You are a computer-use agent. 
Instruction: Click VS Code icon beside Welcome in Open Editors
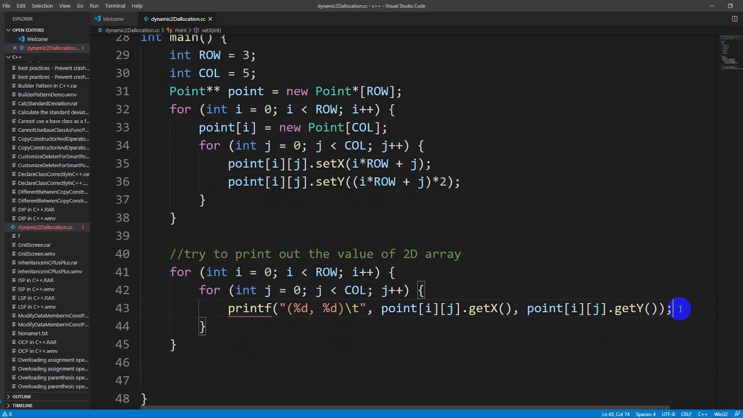pyautogui.click(x=22, y=39)
